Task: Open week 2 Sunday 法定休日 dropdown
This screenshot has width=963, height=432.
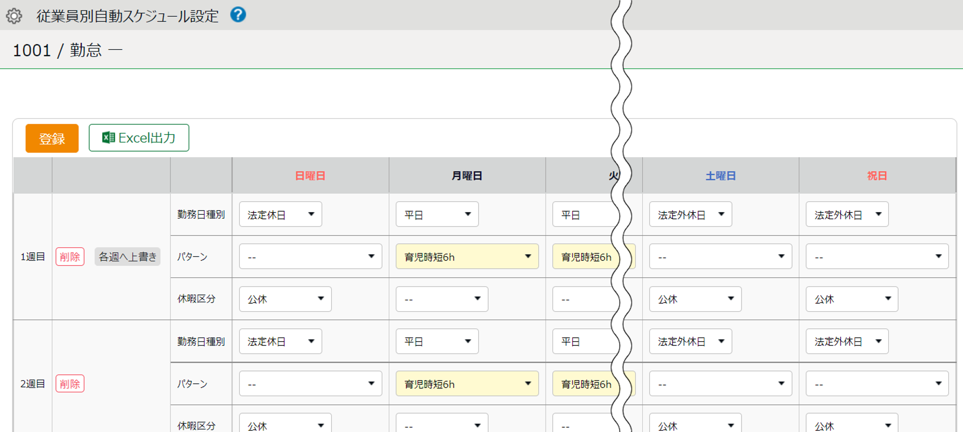Action: coord(281,341)
